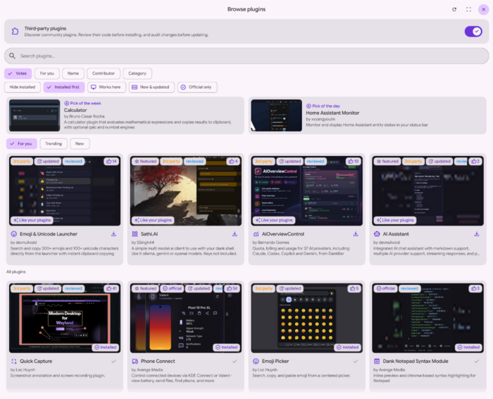
Task: Click the "All plugins" section heading
Action: tap(16, 271)
